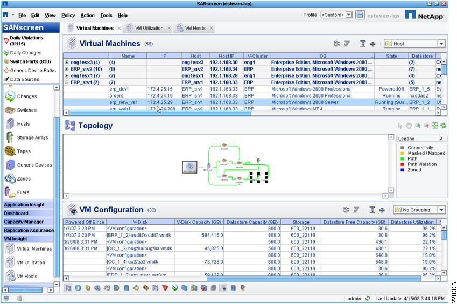The width and height of the screenshot is (457, 304).
Task: Click red violations triangle in bottom toolbar
Action: tap(165, 288)
